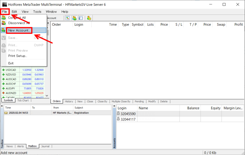Screen dimensions: 245x155
Task: Open the Tools menu
Action: point(37,12)
